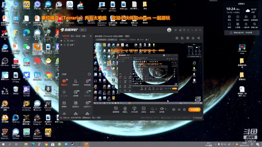This screenshot has width=262, height=147.
Task: Click the edit button next to stream title
Action: coord(127,36)
